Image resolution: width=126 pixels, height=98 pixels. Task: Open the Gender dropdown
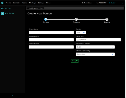pyautogui.click(x=81, y=32)
